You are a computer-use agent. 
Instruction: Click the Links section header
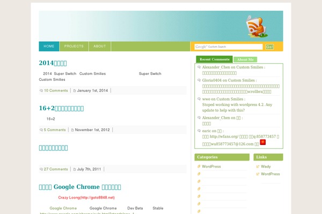[268, 157]
